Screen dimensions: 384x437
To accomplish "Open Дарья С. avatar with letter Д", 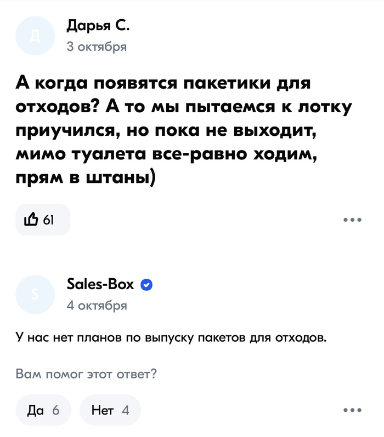I will coord(35,36).
